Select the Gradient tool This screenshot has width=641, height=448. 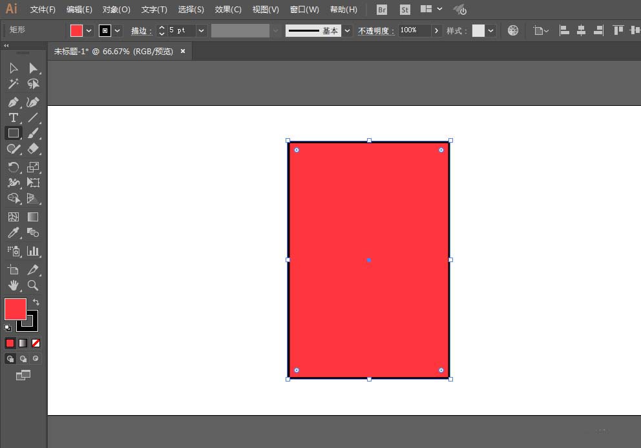click(33, 217)
